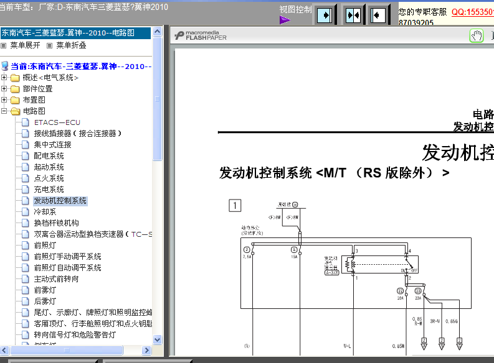This screenshot has width=494, height=363.
Task: Click the computer icon beside 当前 root
Action: [x=5, y=66]
